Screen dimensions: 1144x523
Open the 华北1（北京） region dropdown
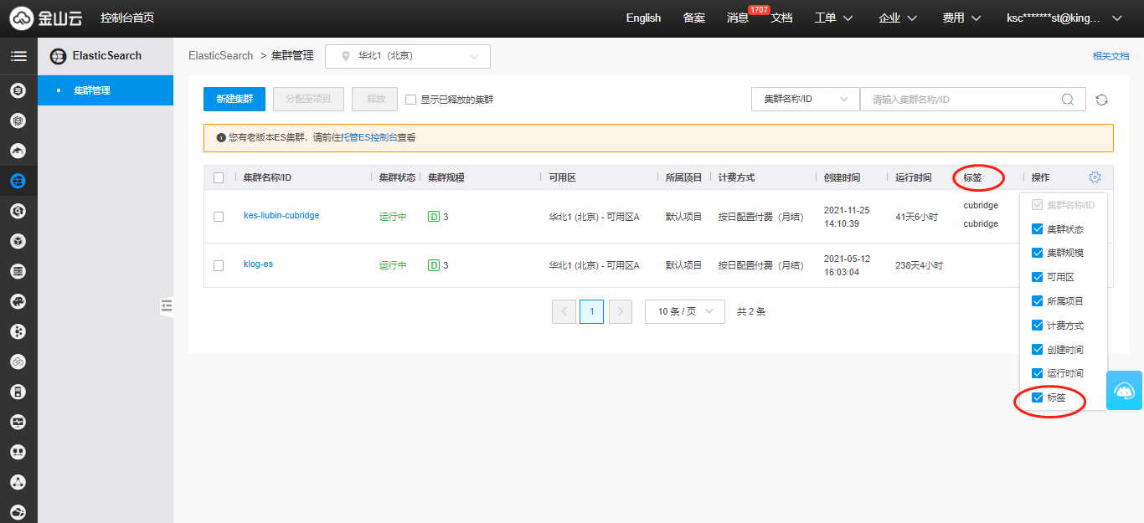[x=407, y=56]
